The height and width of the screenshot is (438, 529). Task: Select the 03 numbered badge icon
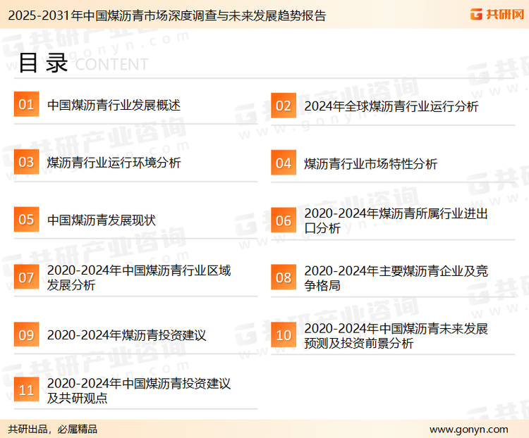point(26,162)
